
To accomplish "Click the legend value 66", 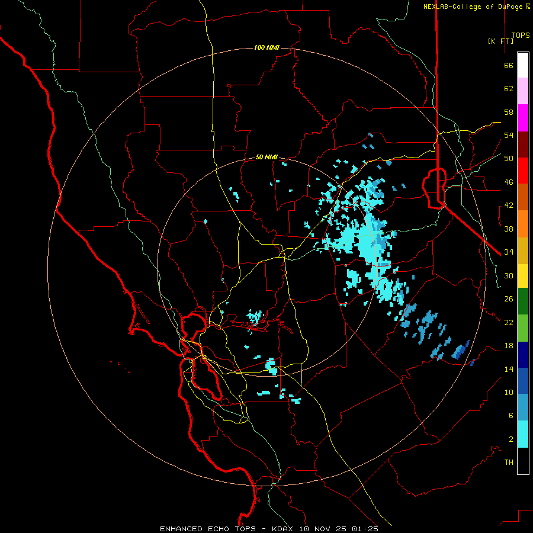I will tap(509, 65).
